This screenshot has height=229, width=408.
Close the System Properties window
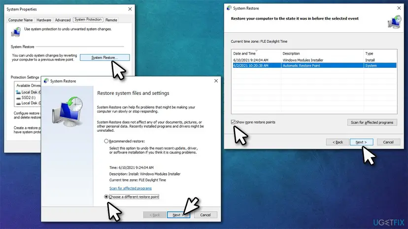click(x=130, y=9)
